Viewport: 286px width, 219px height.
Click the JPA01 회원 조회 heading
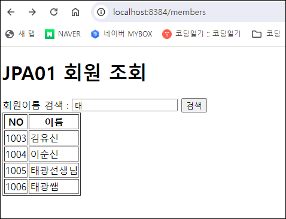click(74, 72)
